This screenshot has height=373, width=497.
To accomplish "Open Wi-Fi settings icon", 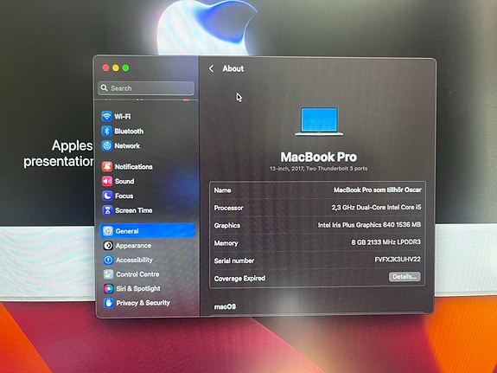I will [x=106, y=116].
